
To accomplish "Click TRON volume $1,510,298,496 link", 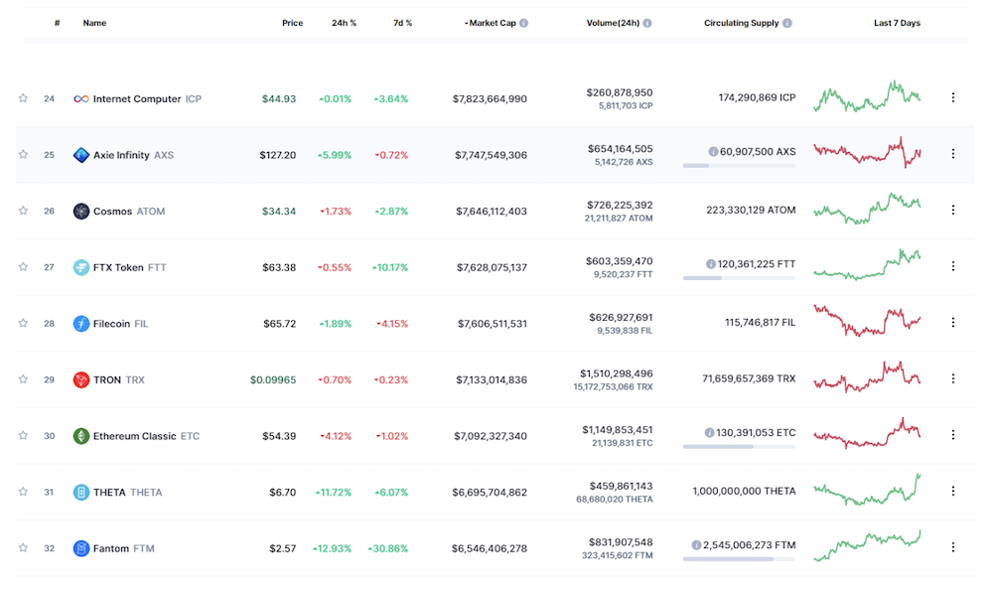I will (617, 373).
